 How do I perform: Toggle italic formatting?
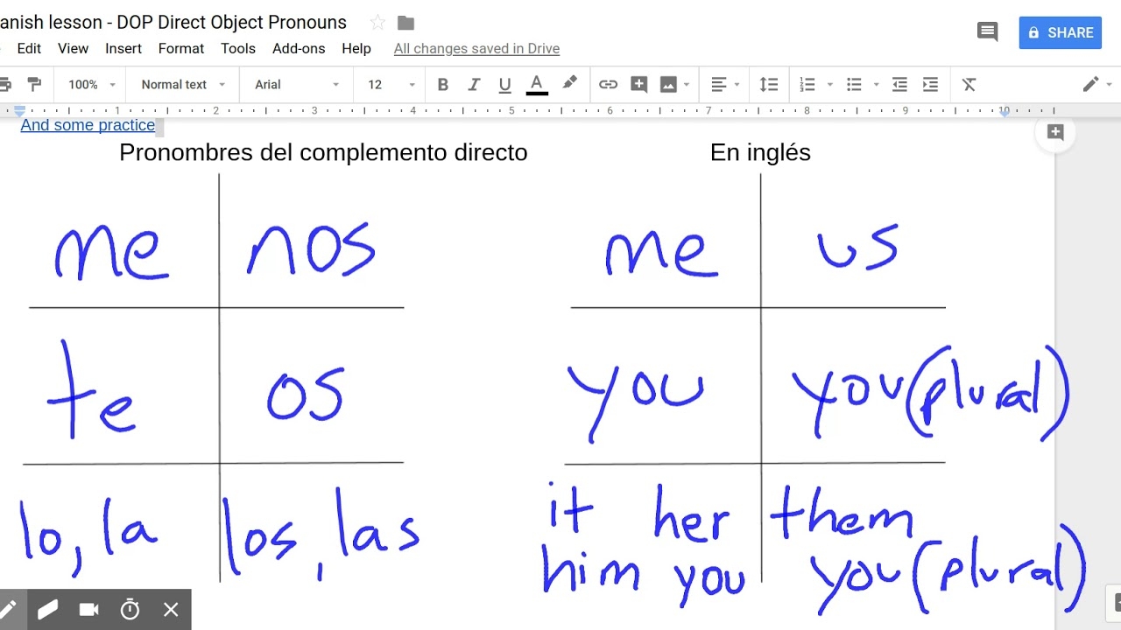pos(474,84)
